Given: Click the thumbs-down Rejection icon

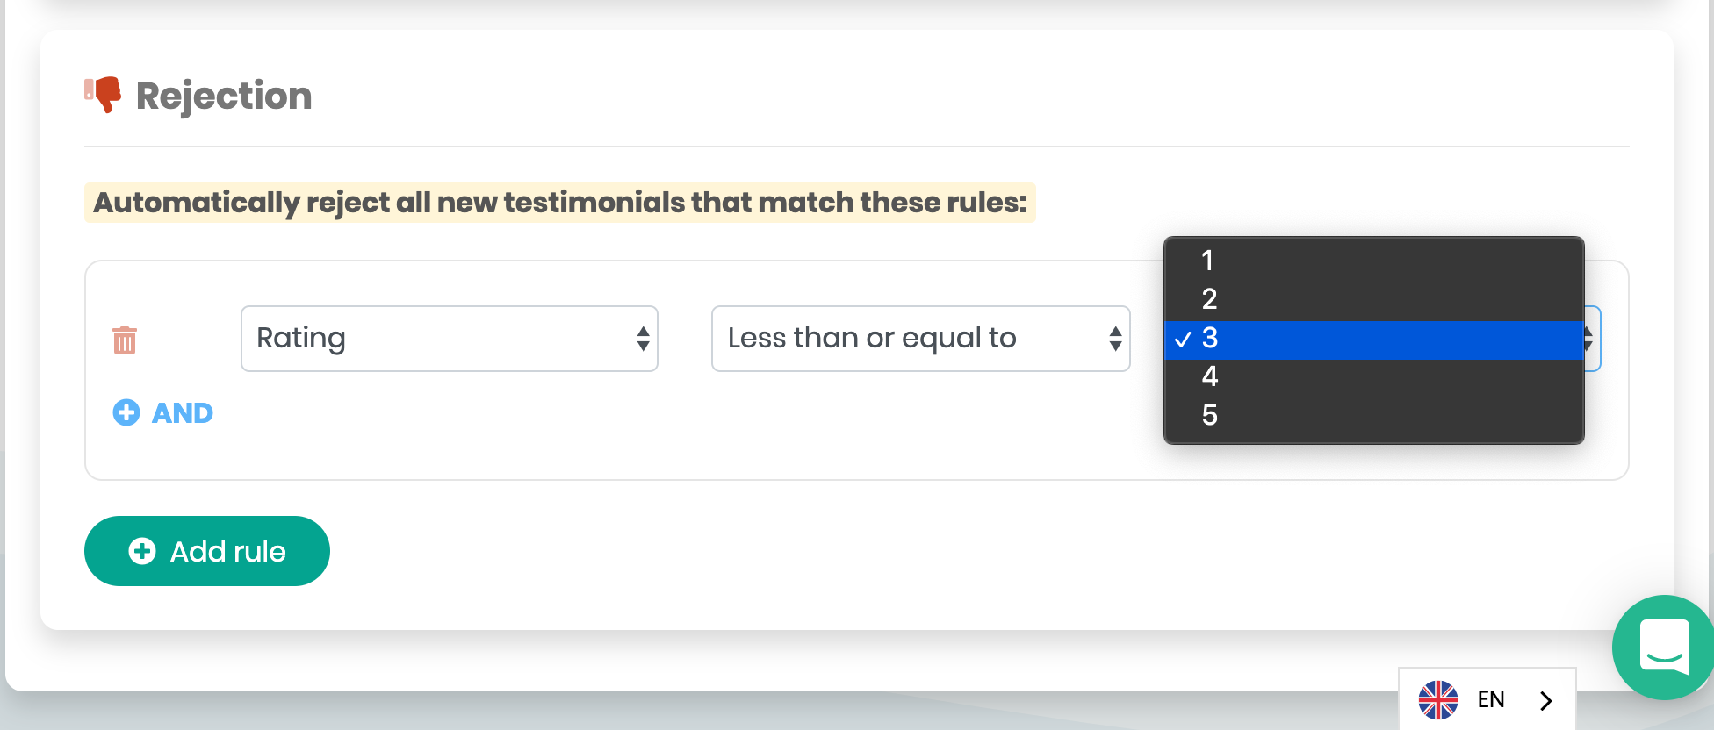Looking at the screenshot, I should [104, 93].
